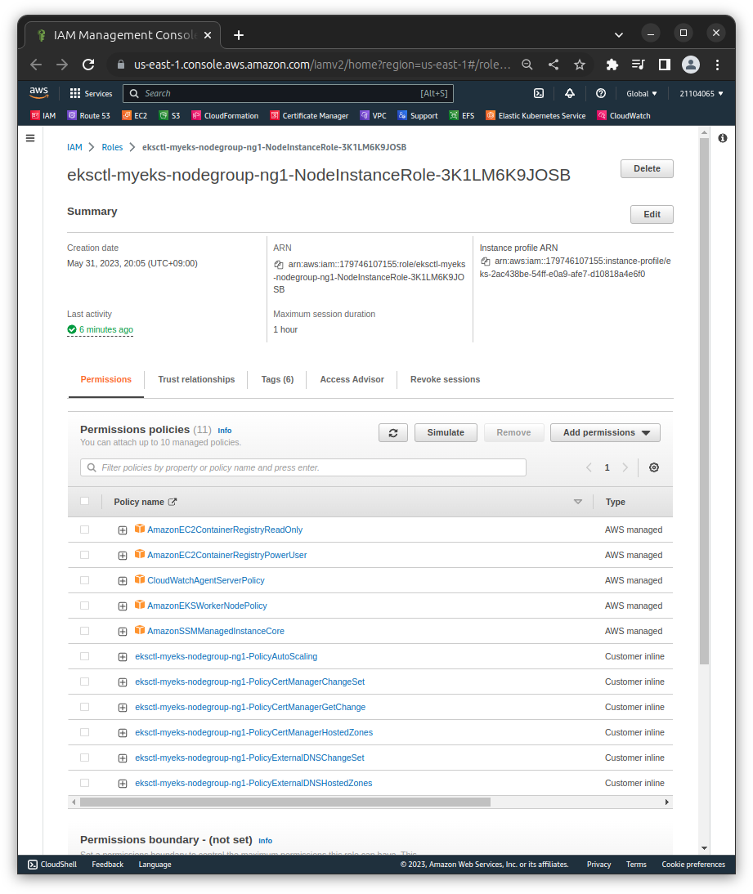Open the VPC shortcut
Image resolution: width=753 pixels, height=894 pixels.
(x=373, y=116)
